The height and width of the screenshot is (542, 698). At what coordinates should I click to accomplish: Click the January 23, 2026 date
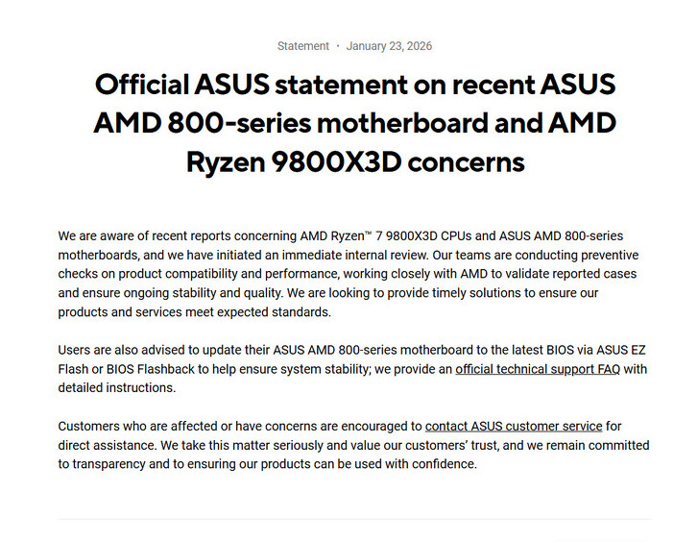coord(390,46)
